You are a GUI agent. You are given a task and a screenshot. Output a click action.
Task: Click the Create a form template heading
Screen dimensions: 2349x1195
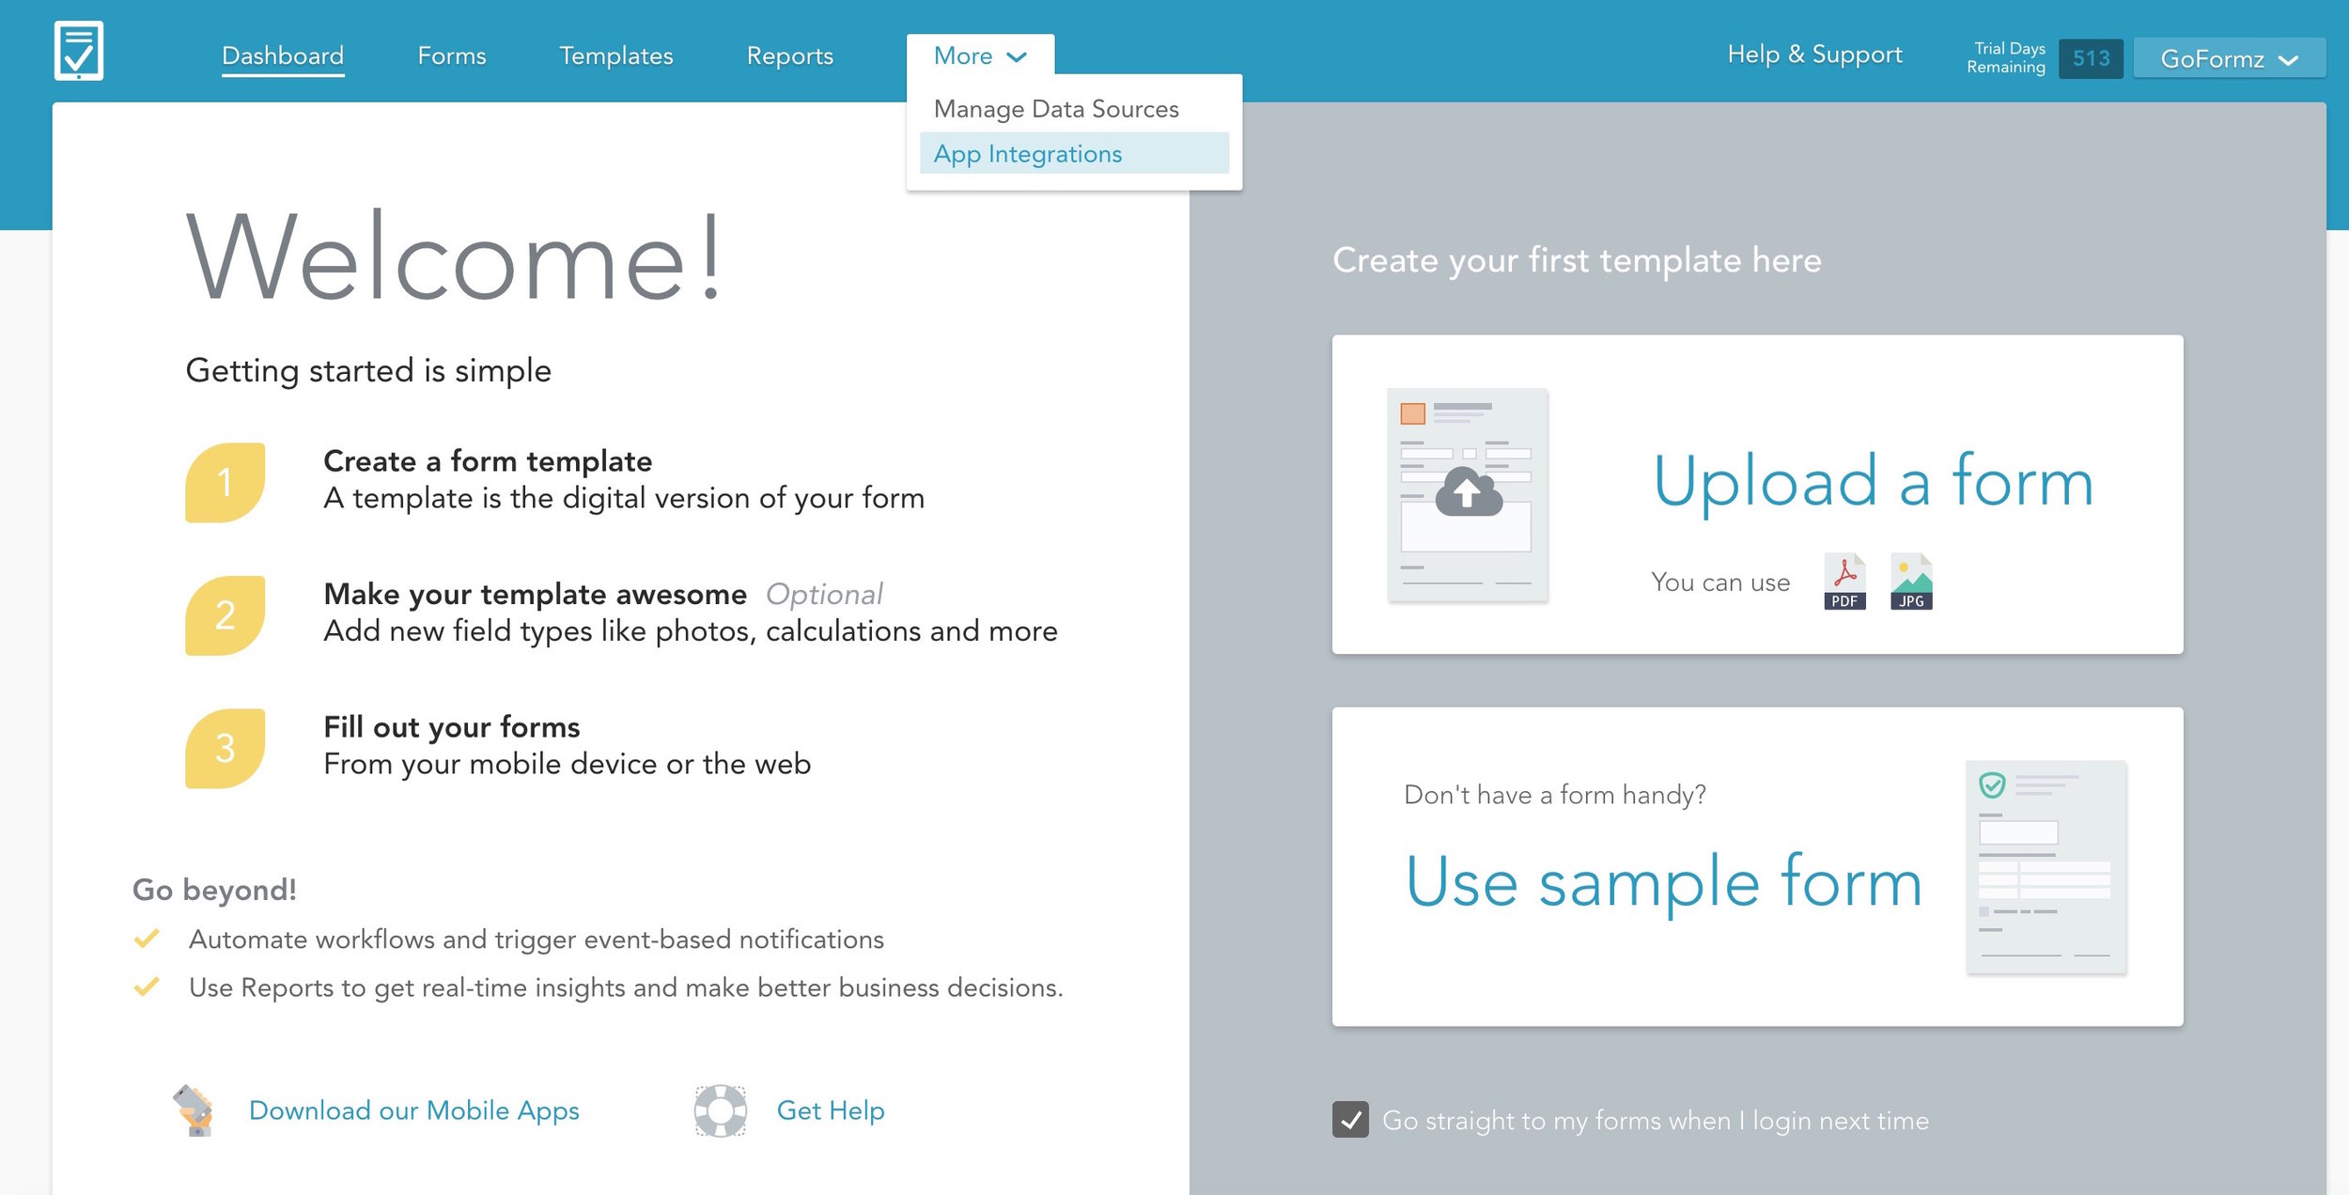click(488, 461)
